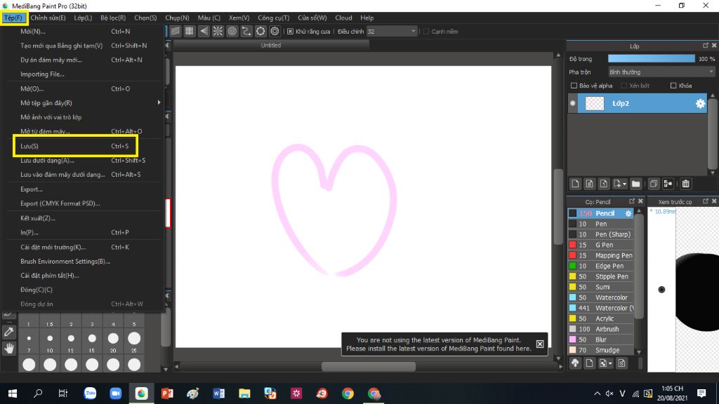The height and width of the screenshot is (404, 719).
Task: Toggle Cạnh mềm checkbox
Action: (x=426, y=31)
